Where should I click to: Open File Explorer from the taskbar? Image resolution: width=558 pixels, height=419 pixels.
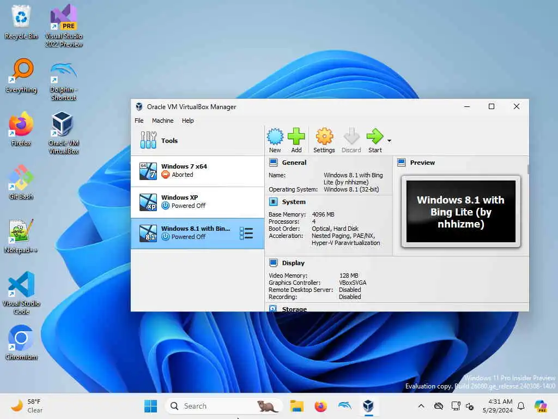(x=296, y=406)
